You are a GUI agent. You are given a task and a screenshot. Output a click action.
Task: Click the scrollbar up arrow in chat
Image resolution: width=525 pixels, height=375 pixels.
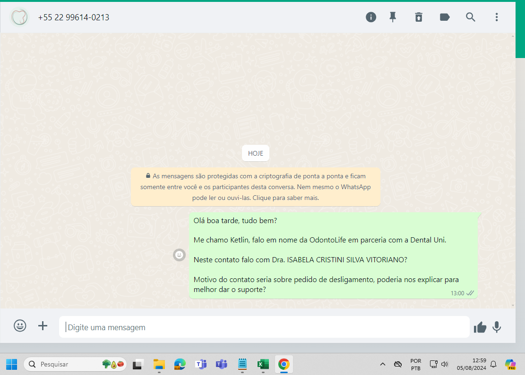(513, 36)
